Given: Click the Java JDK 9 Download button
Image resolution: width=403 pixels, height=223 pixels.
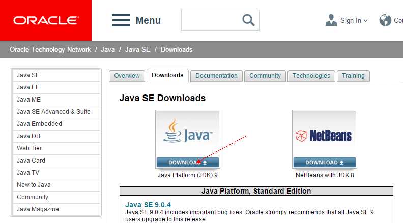Looking at the screenshot, I should click(188, 163).
